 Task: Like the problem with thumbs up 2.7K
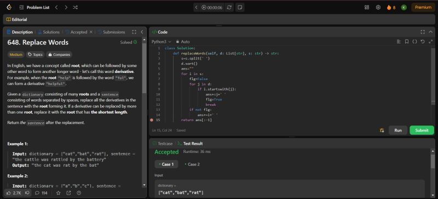[x=13, y=193]
